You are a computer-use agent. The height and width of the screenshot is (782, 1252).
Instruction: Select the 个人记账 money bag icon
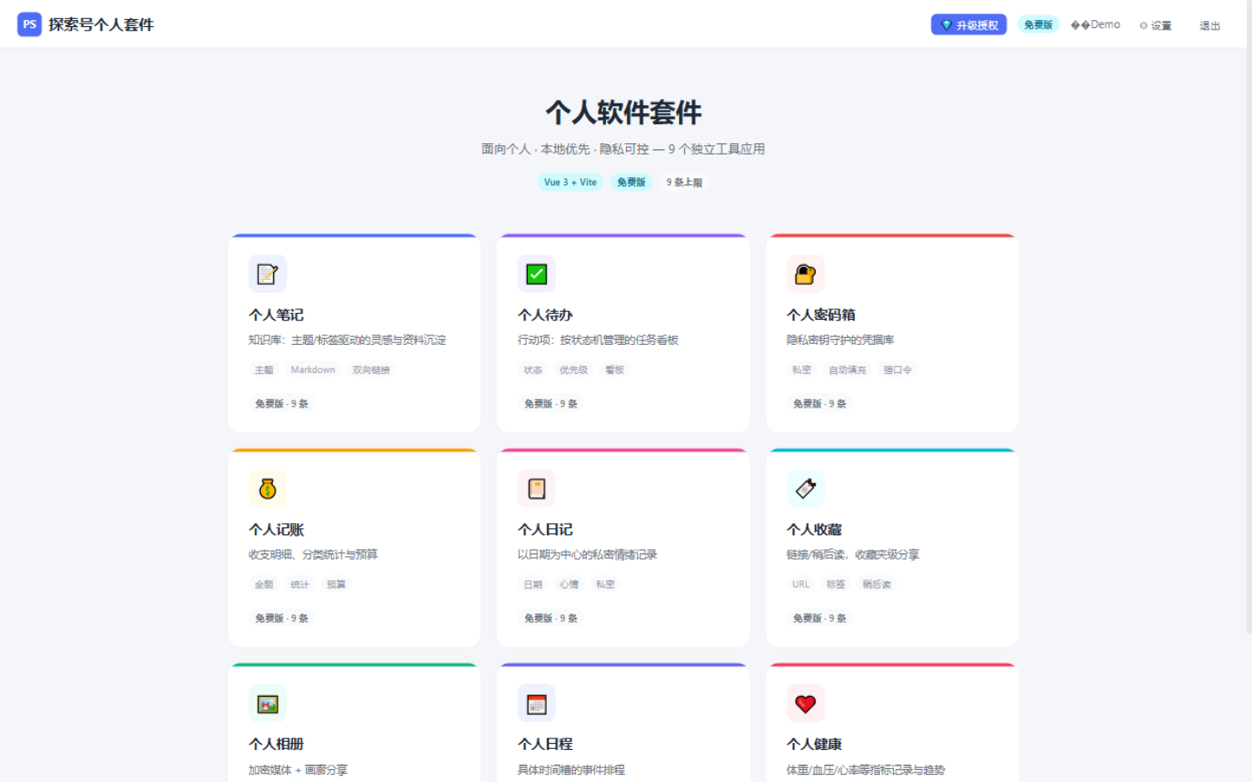(x=268, y=488)
